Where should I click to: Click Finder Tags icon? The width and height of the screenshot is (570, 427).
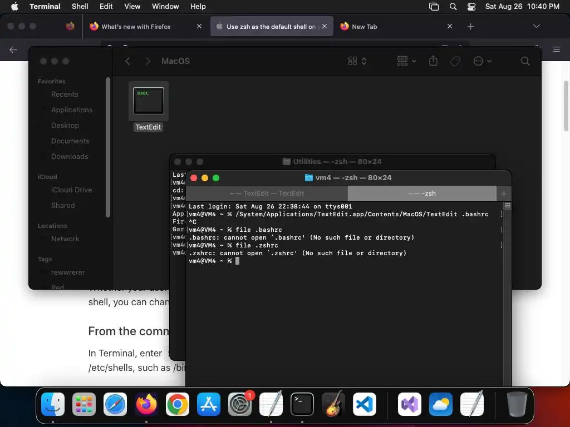[455, 61]
